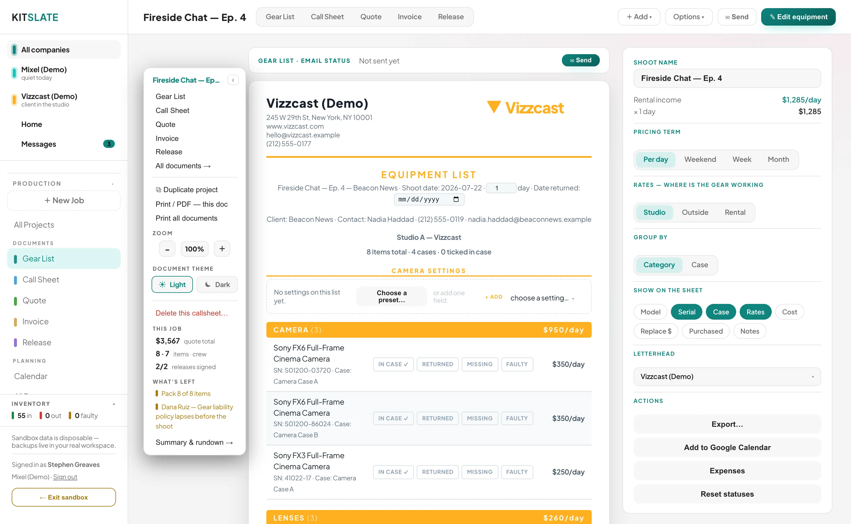Select Dark document theme
The width and height of the screenshot is (851, 524).
coord(217,284)
